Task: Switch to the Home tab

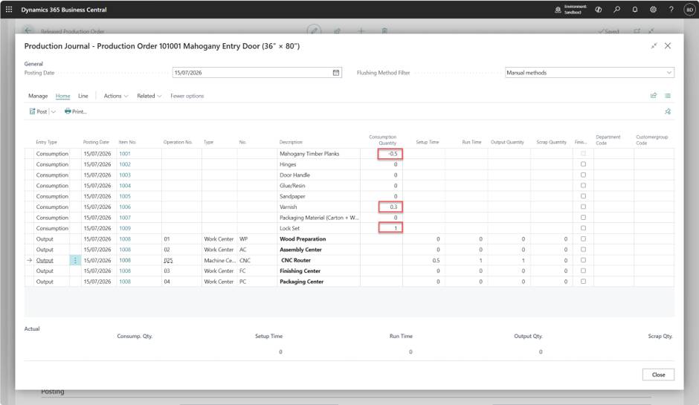Action: (63, 96)
